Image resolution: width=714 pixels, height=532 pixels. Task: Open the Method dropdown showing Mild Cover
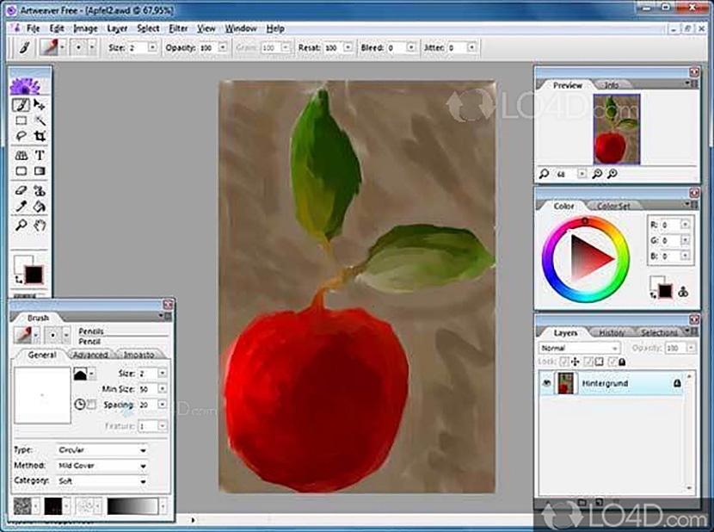[102, 466]
